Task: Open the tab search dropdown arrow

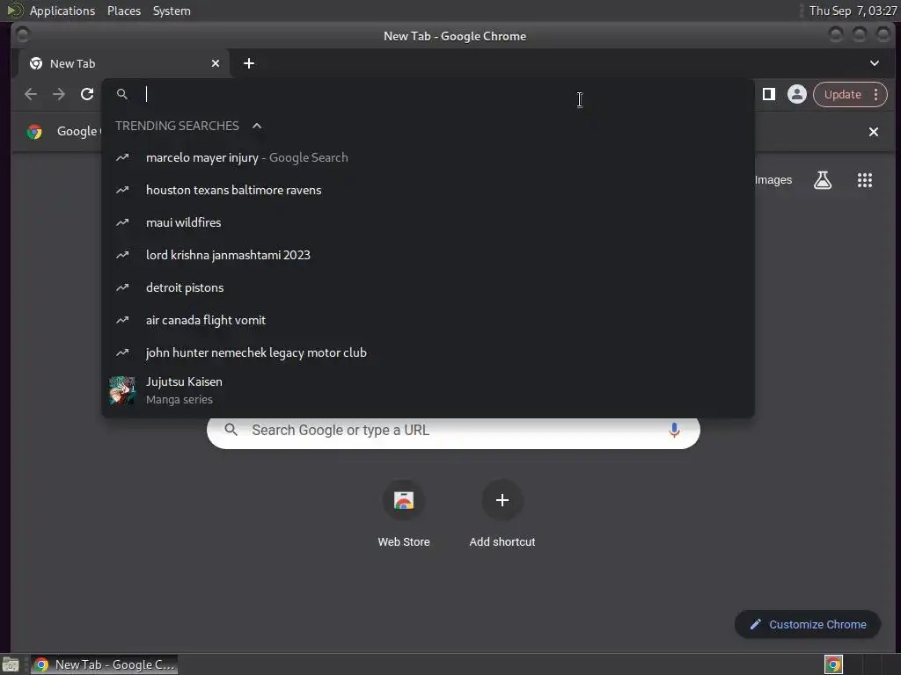Action: tap(874, 63)
